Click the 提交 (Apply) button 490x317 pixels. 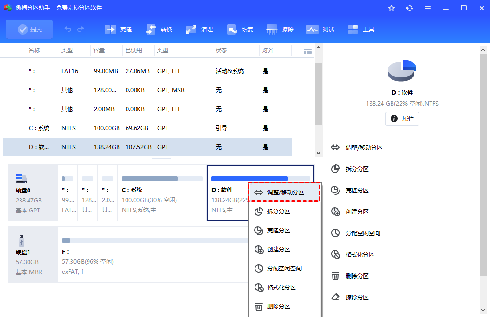click(x=29, y=29)
